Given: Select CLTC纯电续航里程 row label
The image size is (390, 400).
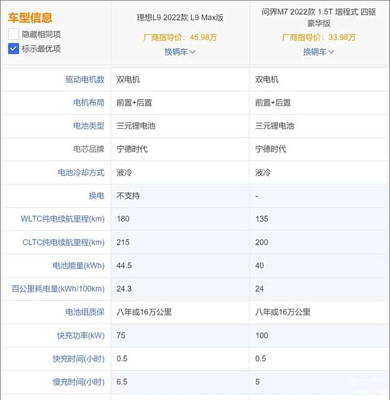Looking at the screenshot, I should (63, 242).
